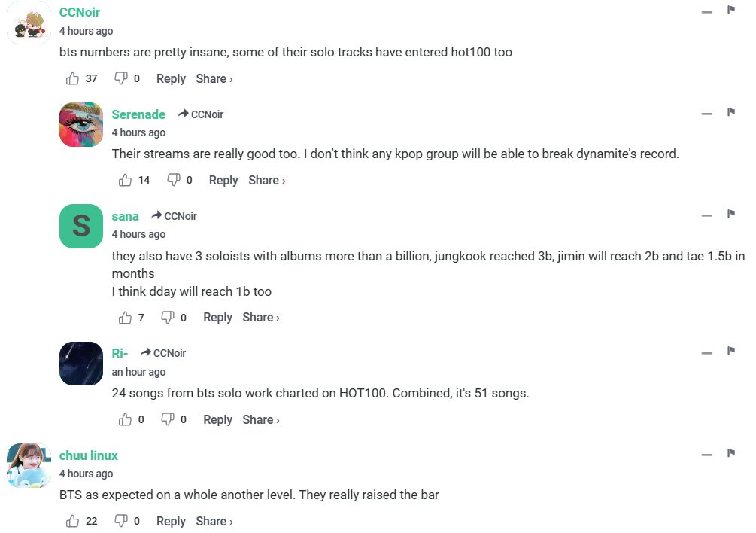This screenshot has height=533, width=756.
Task: Report Serenade's comment with flag icon
Action: [730, 112]
